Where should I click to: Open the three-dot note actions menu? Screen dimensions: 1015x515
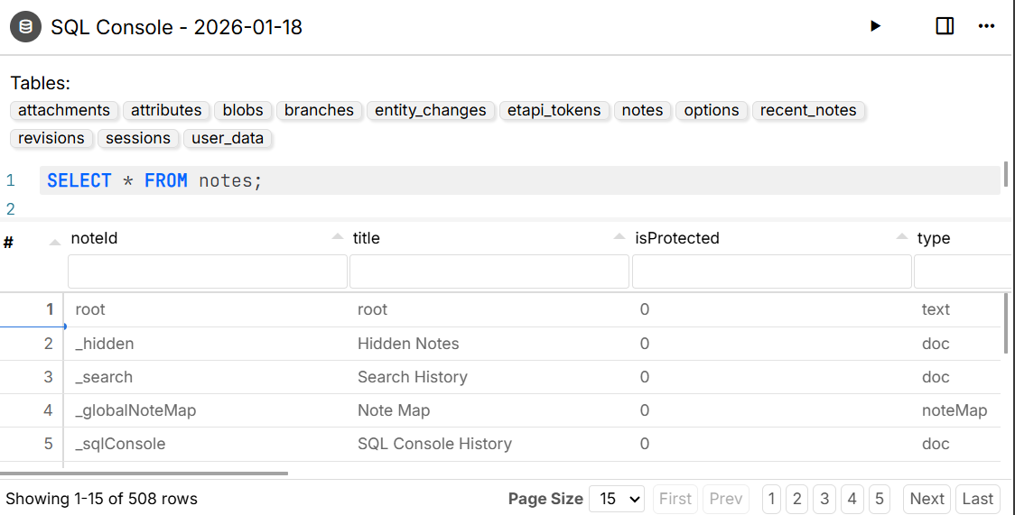point(986,26)
